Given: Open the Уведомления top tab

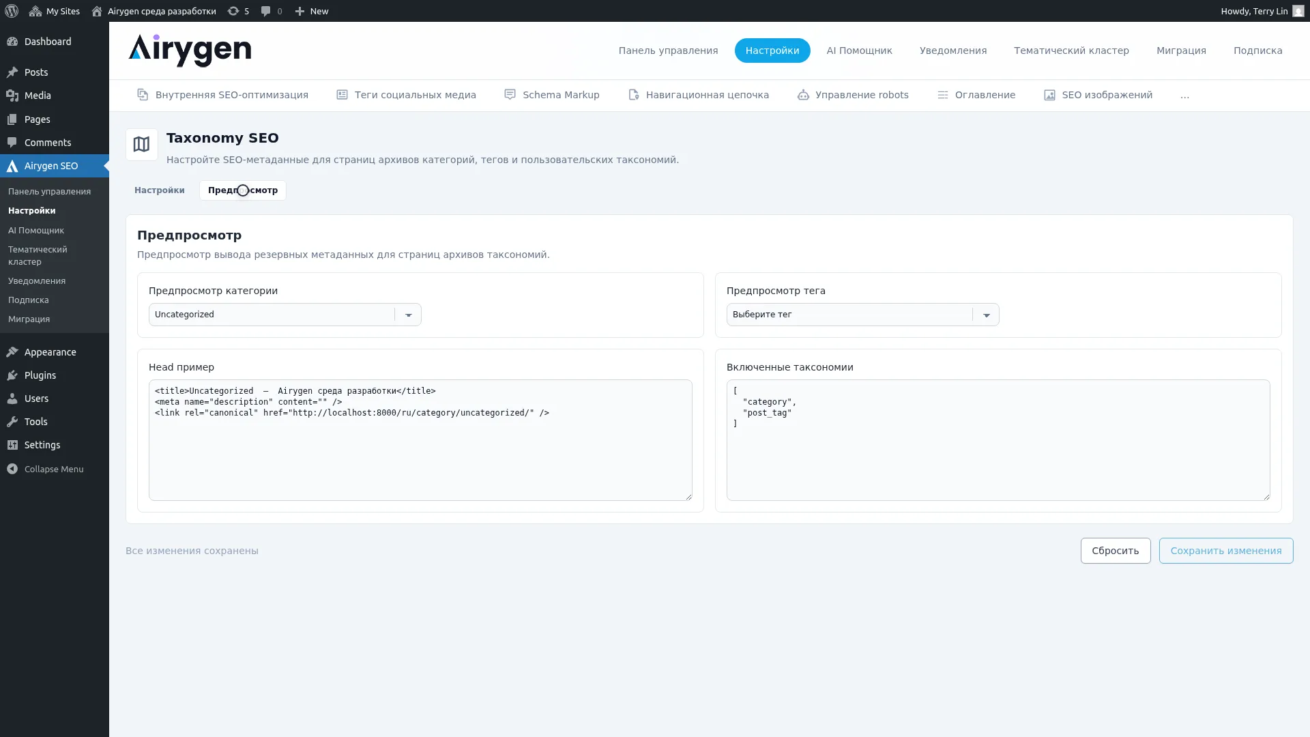Looking at the screenshot, I should coord(953,50).
